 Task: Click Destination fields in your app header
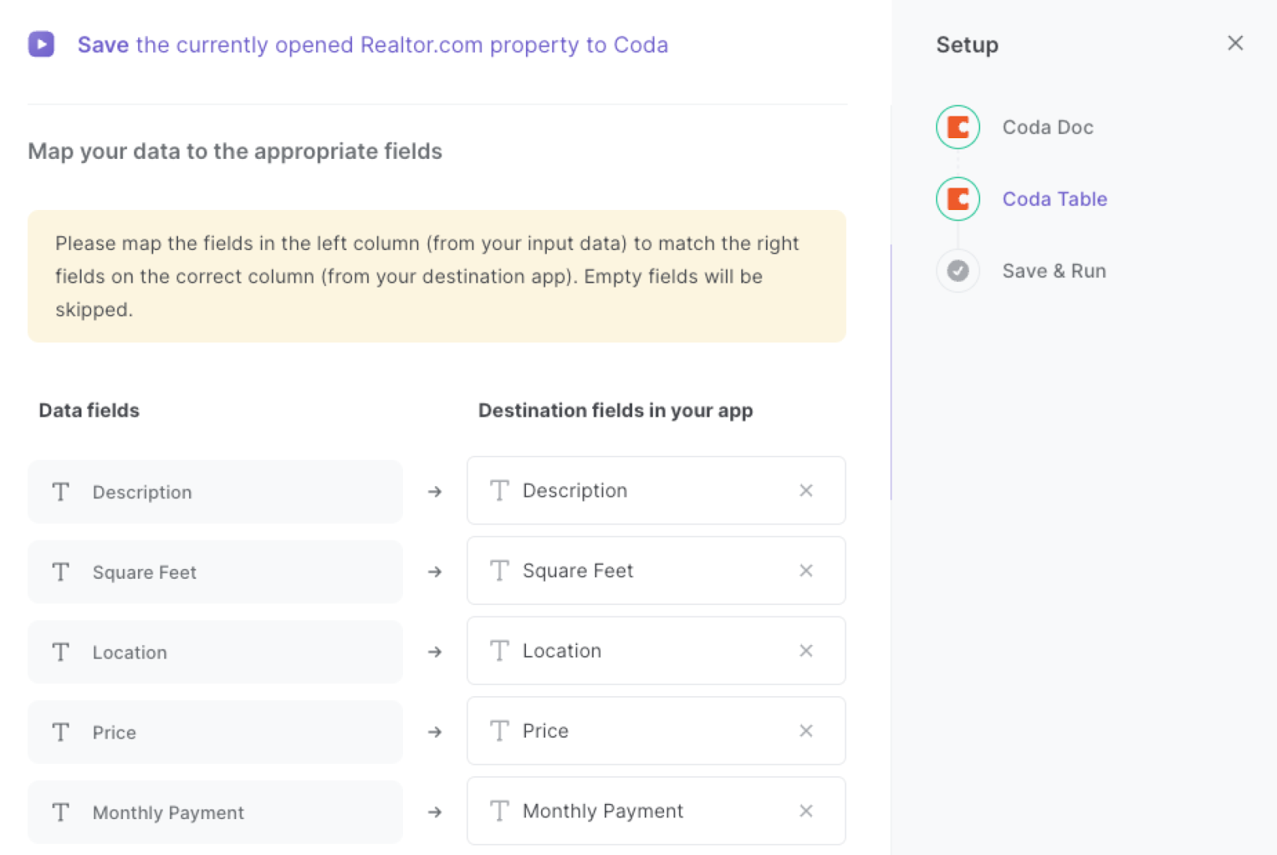615,410
